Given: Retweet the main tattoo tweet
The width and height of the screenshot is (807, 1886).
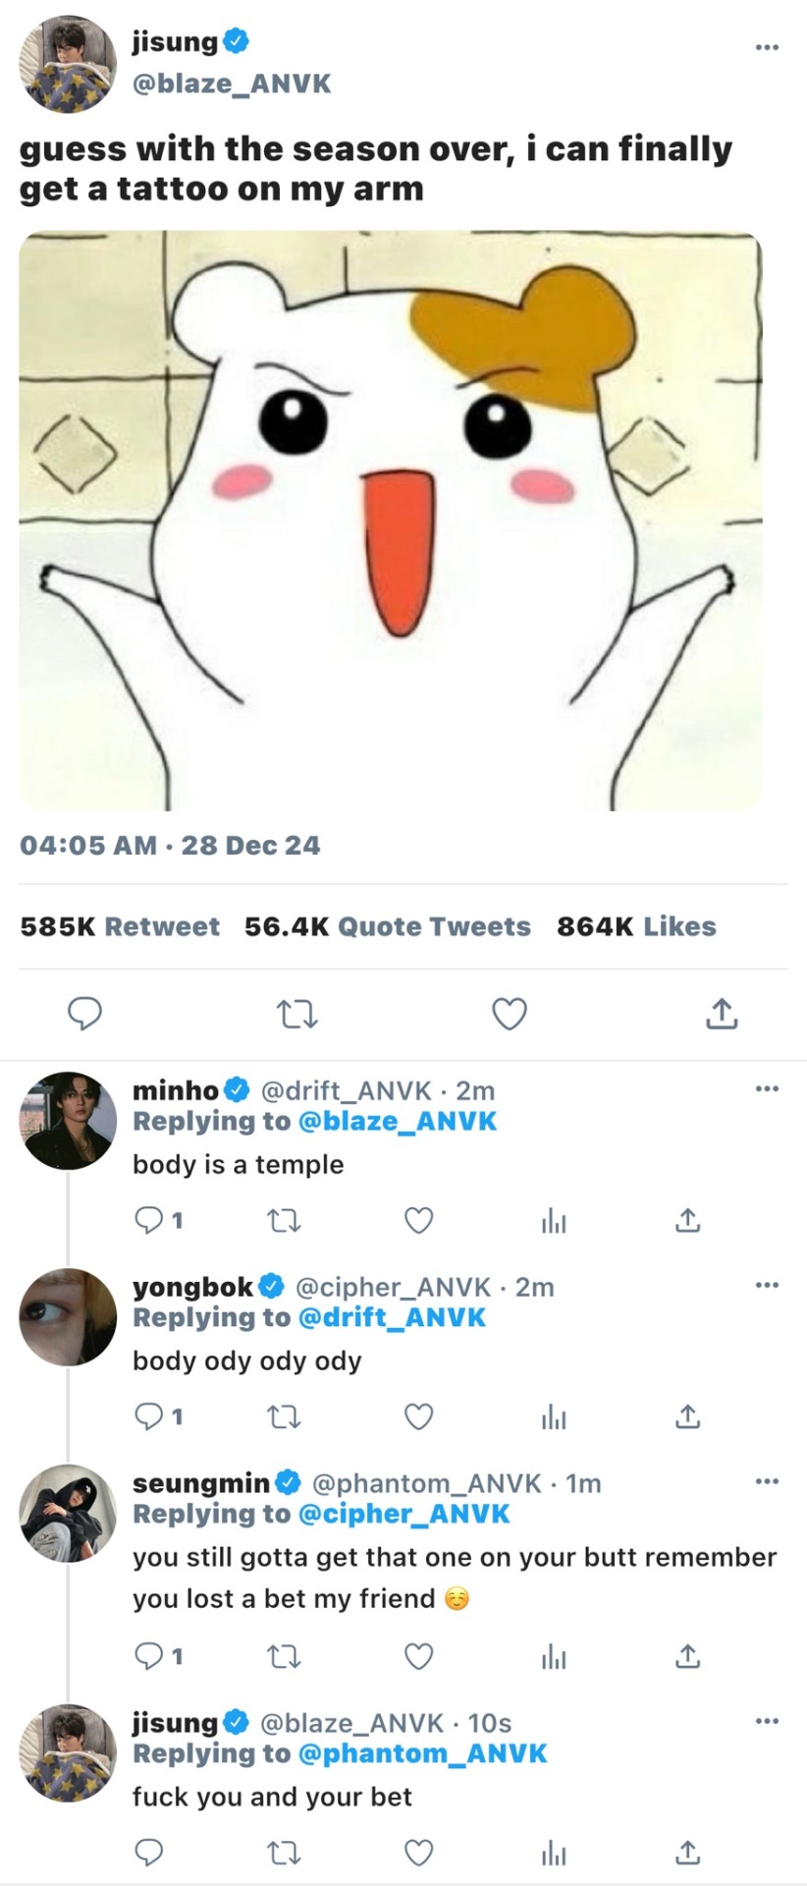Looking at the screenshot, I should [x=296, y=1013].
